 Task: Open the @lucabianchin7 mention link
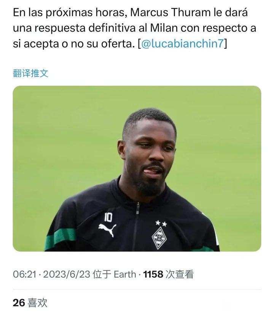tap(182, 43)
